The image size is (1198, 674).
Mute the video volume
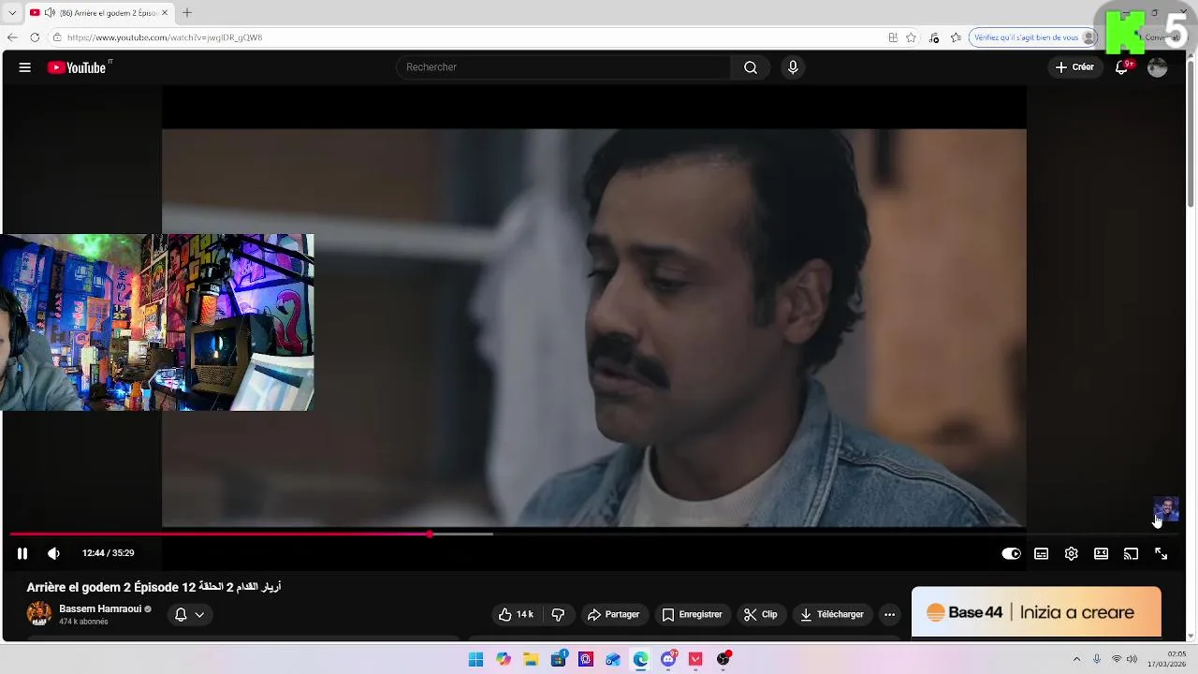coord(53,553)
